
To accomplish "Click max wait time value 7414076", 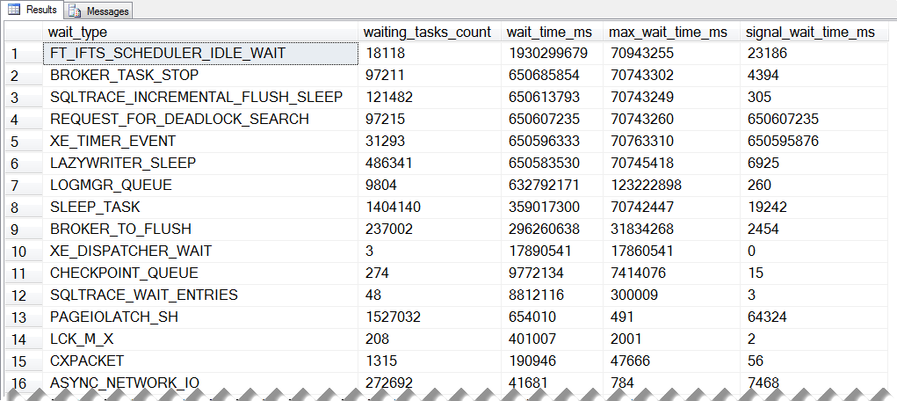I will 671,273.
